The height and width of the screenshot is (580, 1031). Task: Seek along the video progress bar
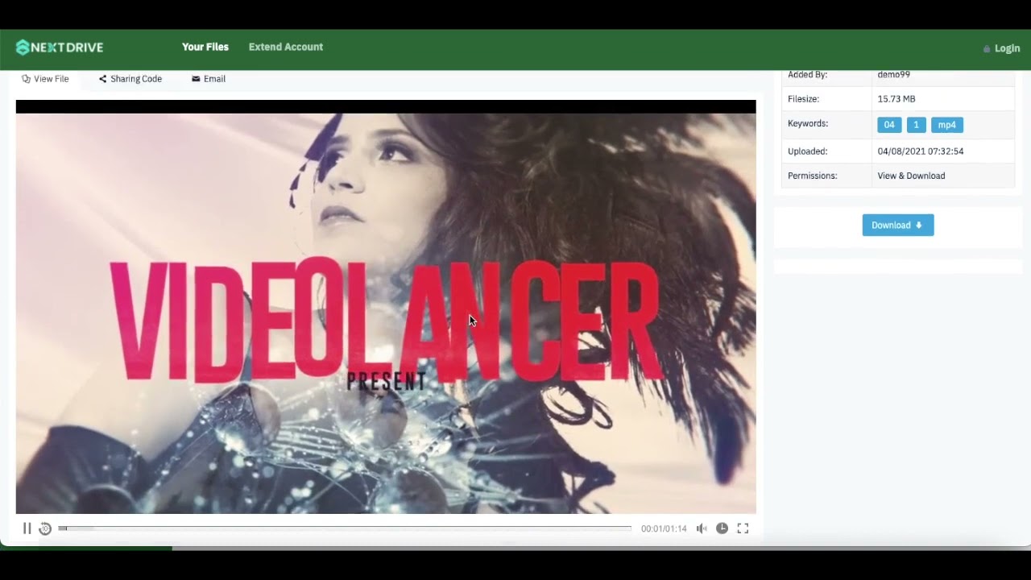[x=345, y=528]
